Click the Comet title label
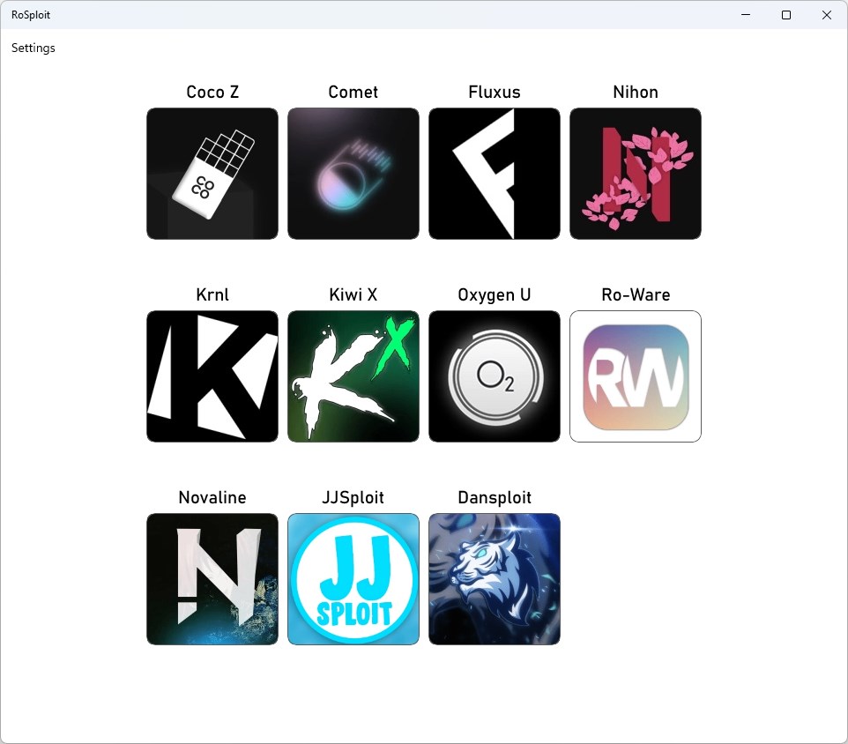The width and height of the screenshot is (848, 744). point(353,92)
